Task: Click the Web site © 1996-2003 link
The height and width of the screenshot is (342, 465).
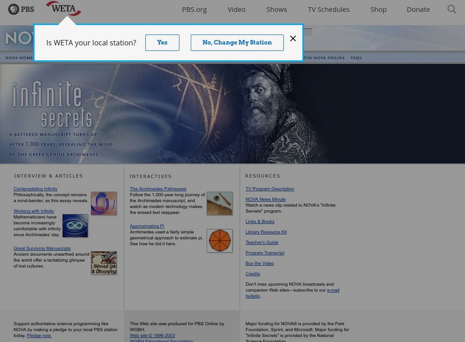Action: 152,336
